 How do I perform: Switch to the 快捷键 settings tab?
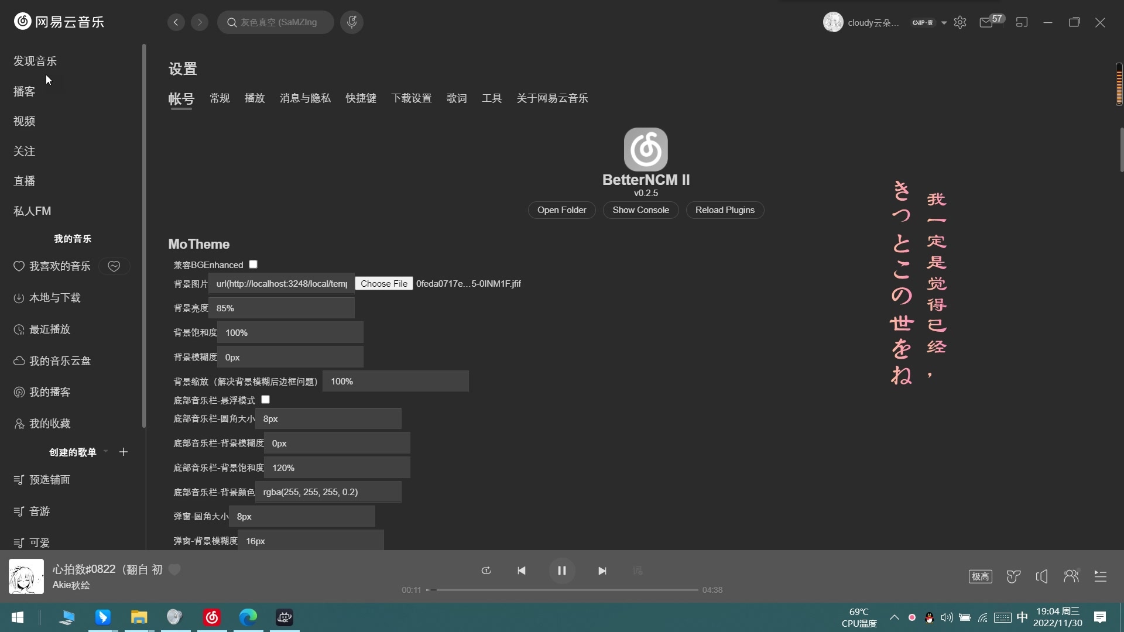361,98
